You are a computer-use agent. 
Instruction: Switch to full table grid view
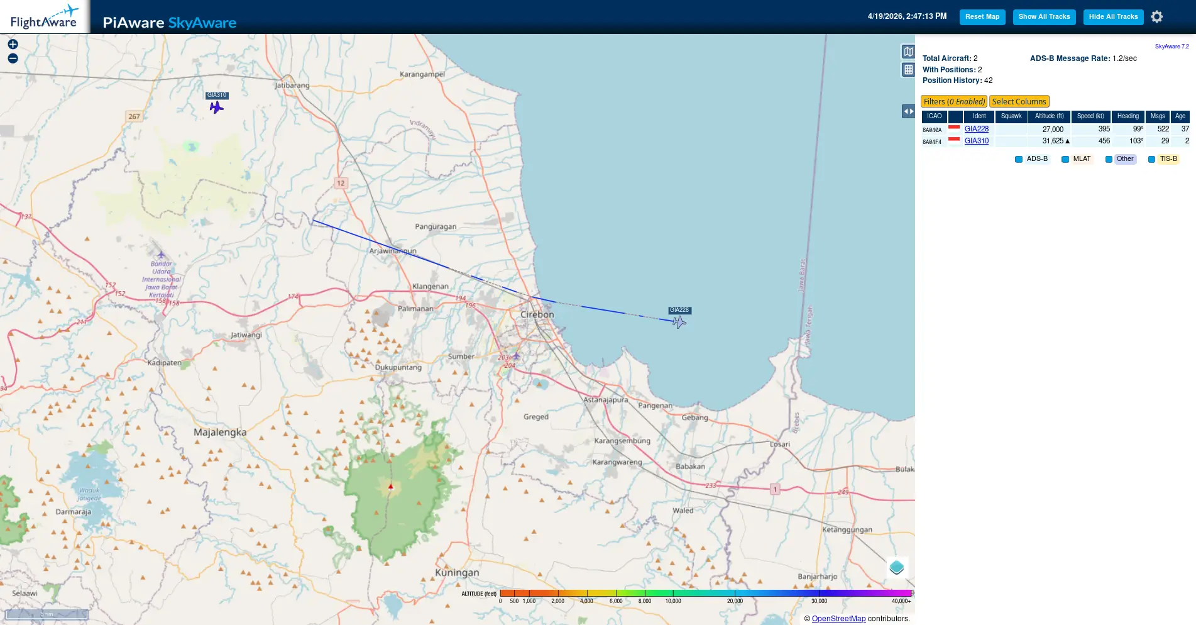coord(908,70)
